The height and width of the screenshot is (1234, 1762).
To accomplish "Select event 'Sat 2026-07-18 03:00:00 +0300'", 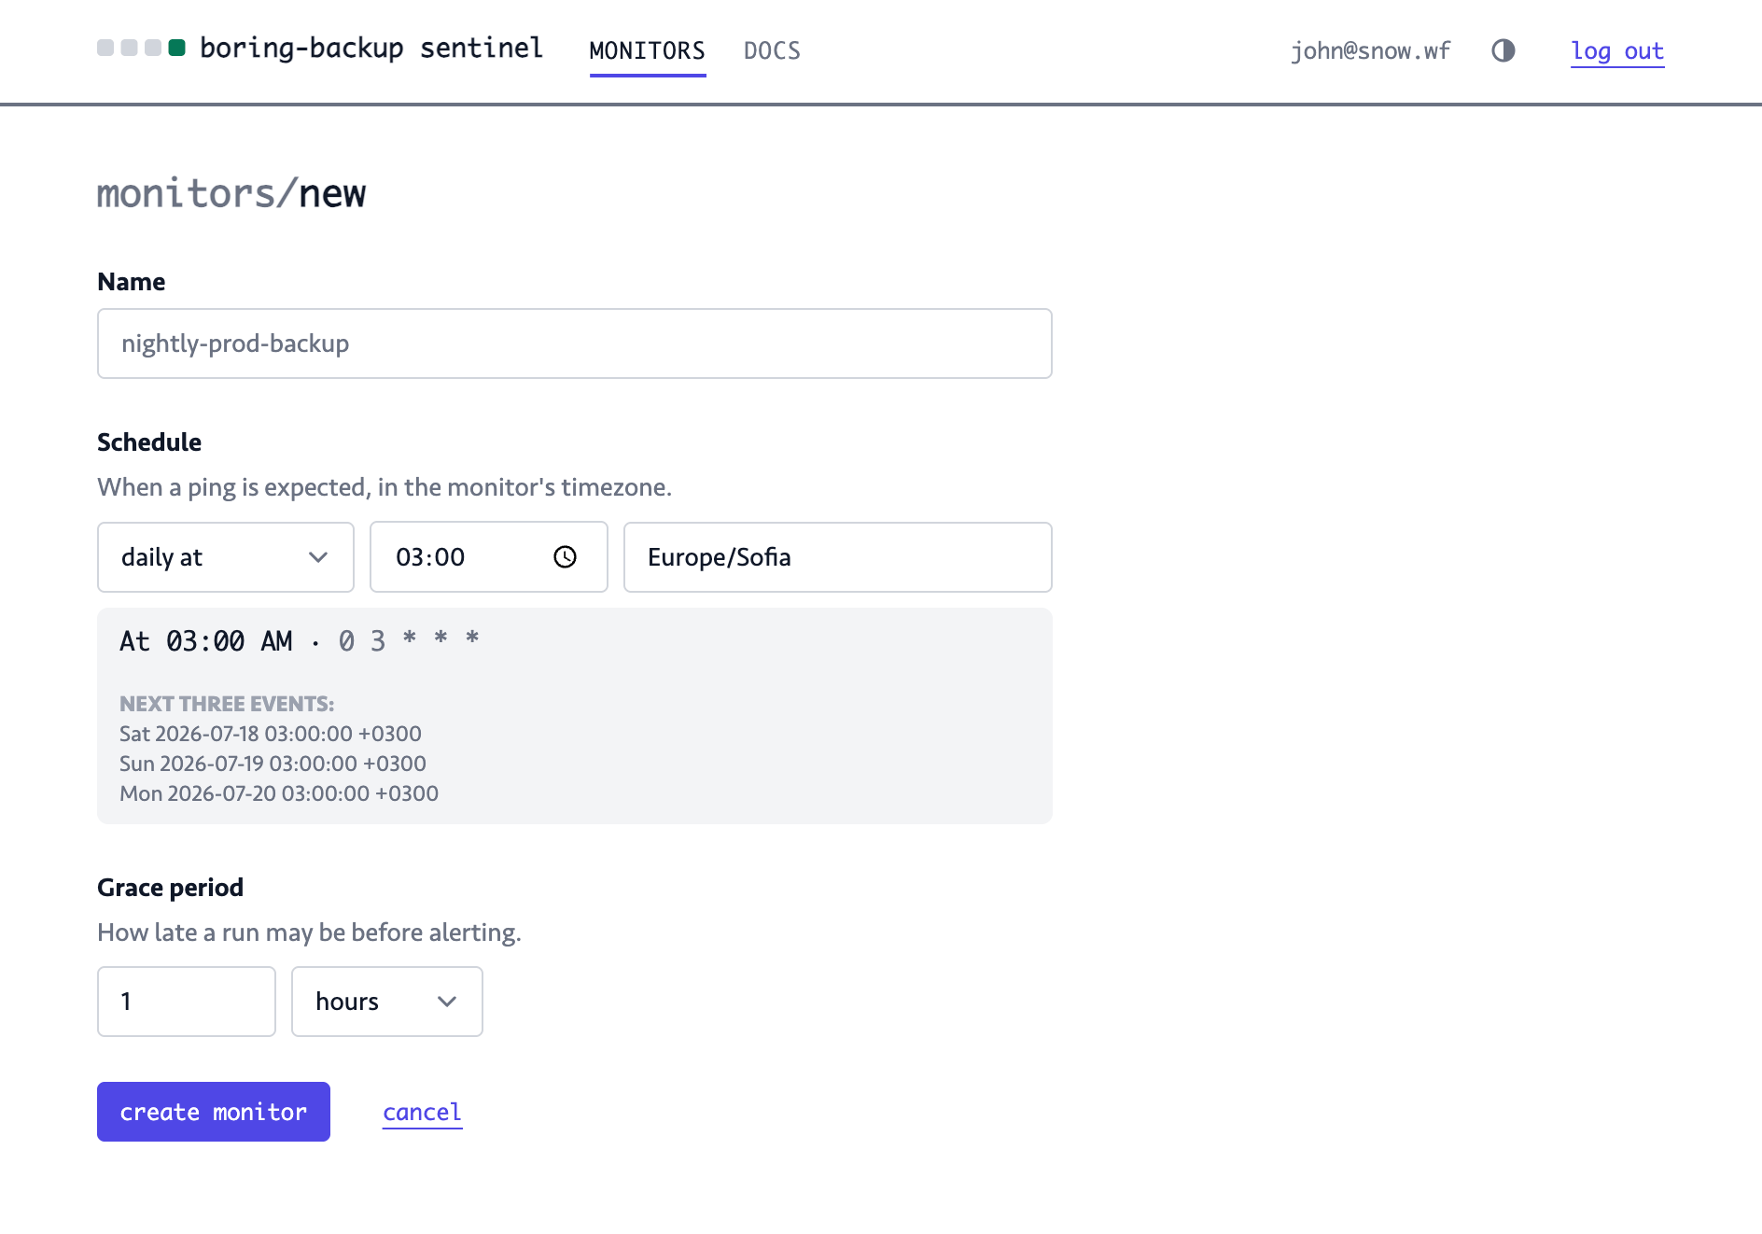I will point(271,734).
